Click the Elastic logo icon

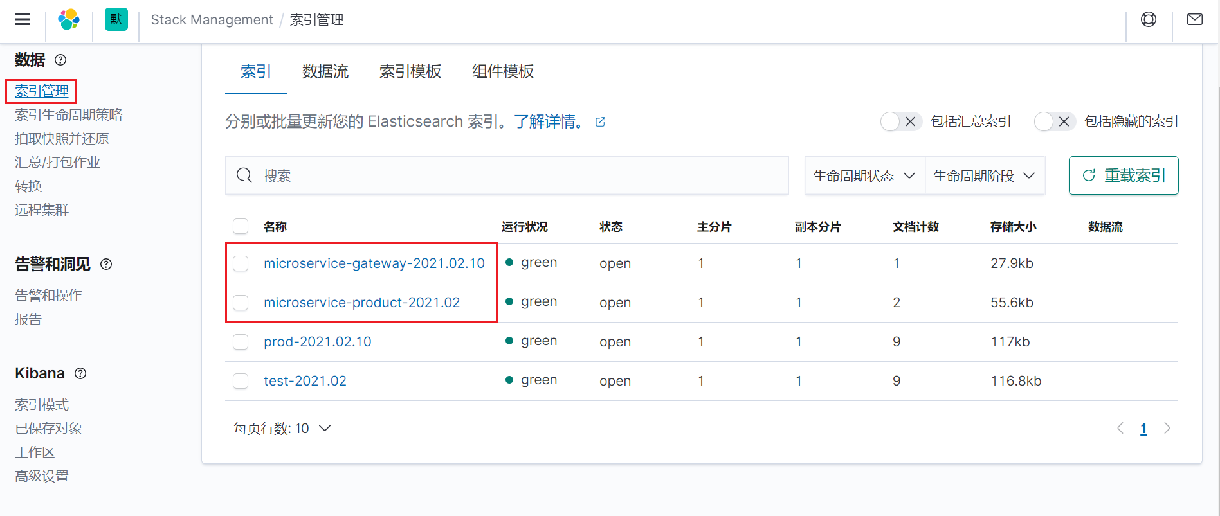pos(69,19)
